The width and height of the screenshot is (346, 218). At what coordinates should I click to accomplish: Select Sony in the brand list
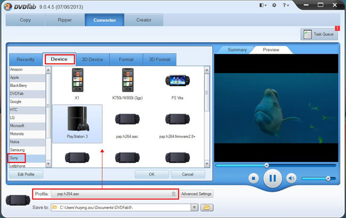tap(27, 158)
